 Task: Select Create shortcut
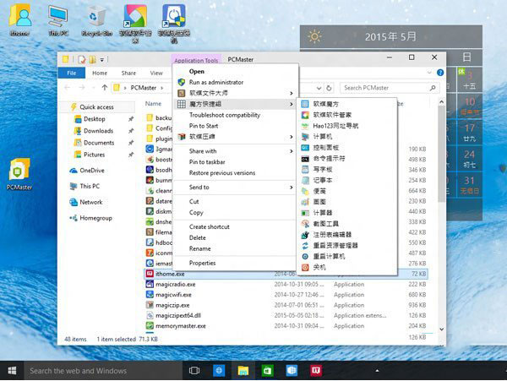click(236, 227)
